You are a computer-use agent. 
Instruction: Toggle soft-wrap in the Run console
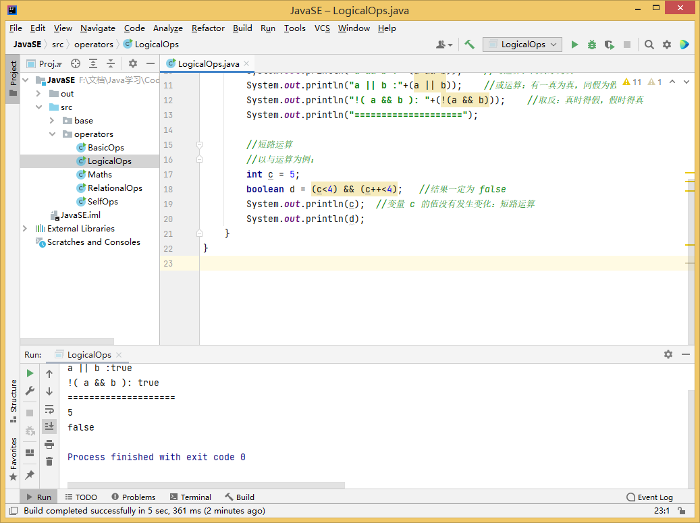pyautogui.click(x=49, y=409)
